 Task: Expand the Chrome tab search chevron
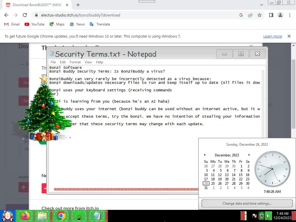(x=261, y=5)
